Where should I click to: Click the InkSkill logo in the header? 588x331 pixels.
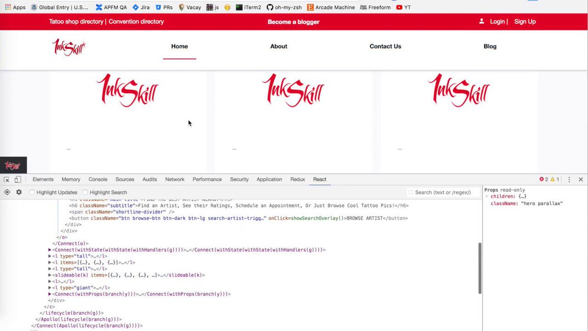pos(69,47)
